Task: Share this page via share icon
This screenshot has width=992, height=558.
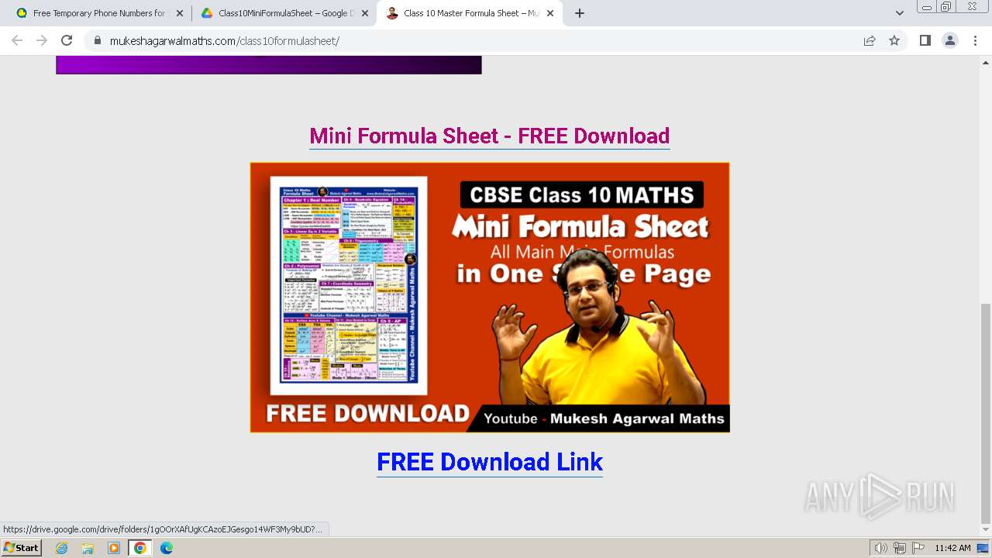Action: pyautogui.click(x=870, y=40)
